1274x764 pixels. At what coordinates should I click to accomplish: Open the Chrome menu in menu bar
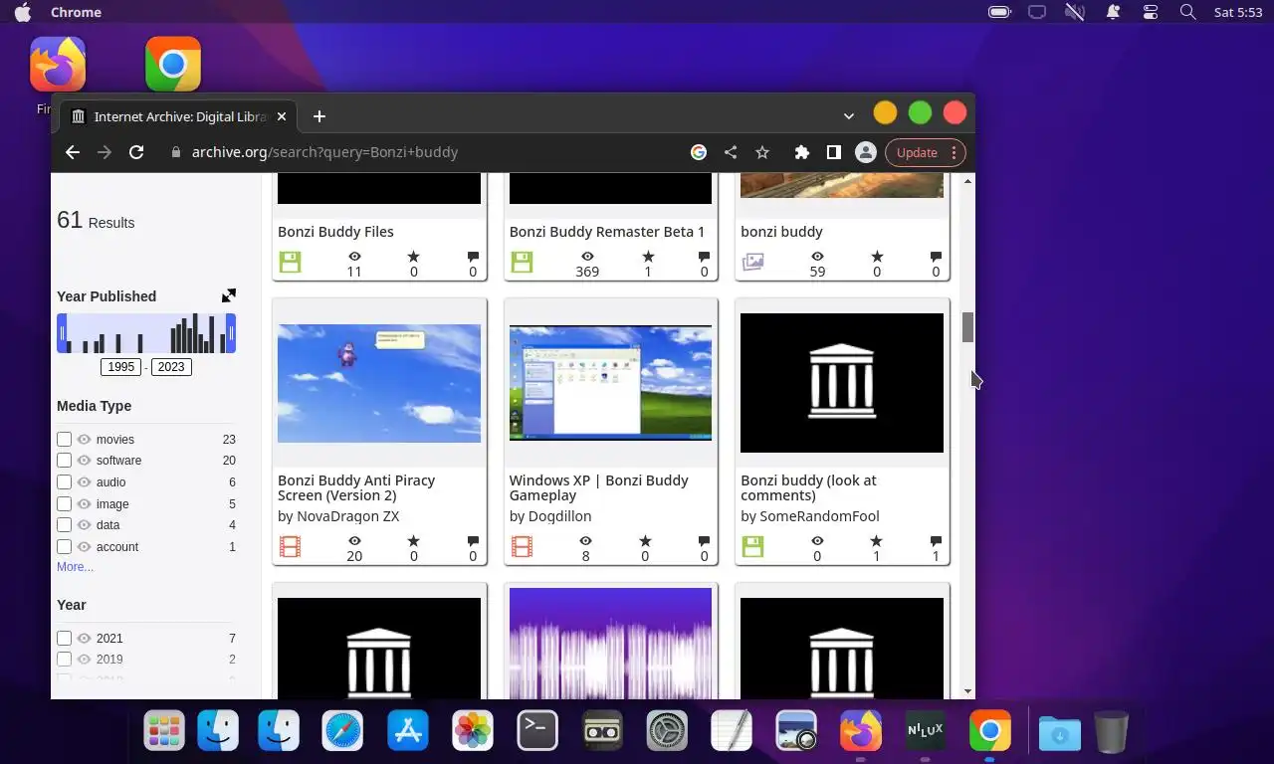(x=76, y=12)
